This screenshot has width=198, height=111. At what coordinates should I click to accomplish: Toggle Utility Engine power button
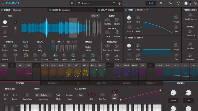[x=99, y=10]
